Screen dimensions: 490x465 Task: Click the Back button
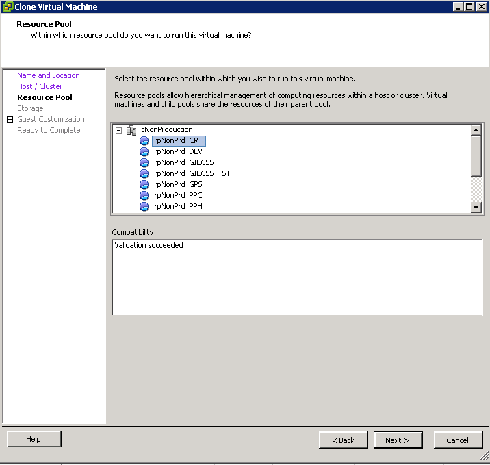pos(344,440)
